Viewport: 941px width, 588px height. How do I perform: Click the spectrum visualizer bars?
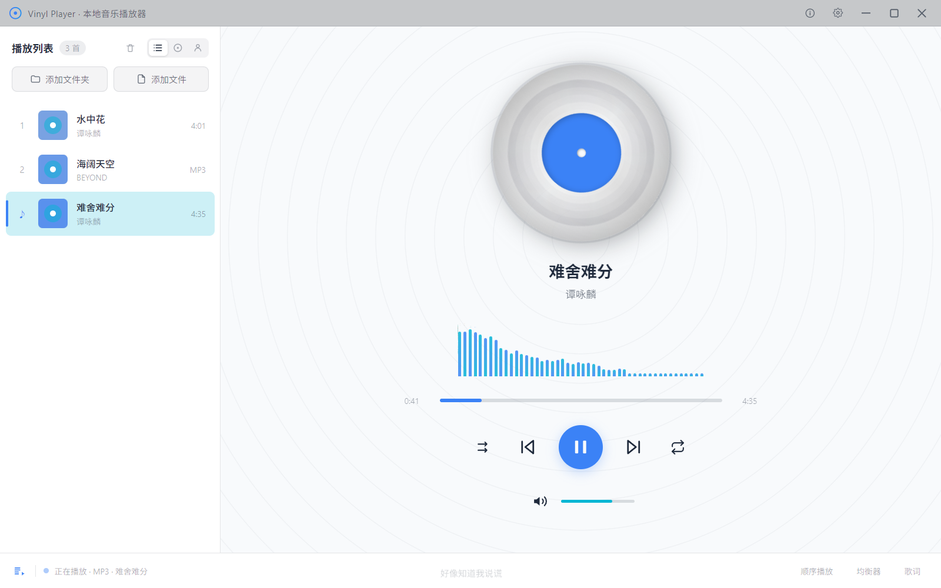click(581, 352)
